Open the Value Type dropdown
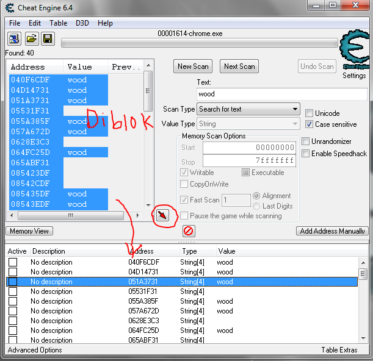 tap(248, 124)
